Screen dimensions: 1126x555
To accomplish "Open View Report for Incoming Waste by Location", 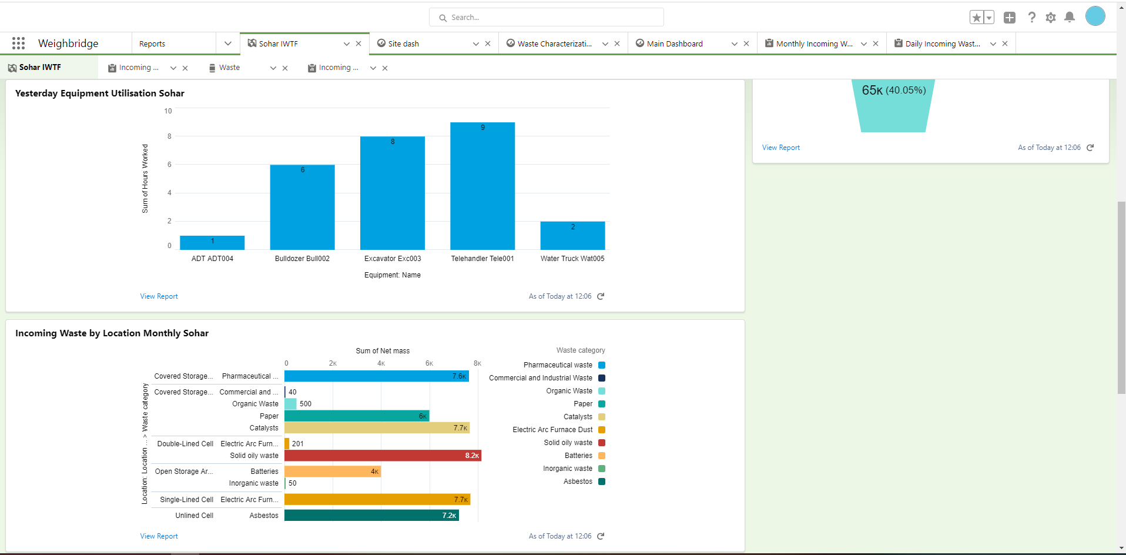I will click(159, 536).
